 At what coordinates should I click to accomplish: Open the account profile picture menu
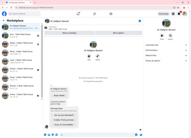(185, 14)
